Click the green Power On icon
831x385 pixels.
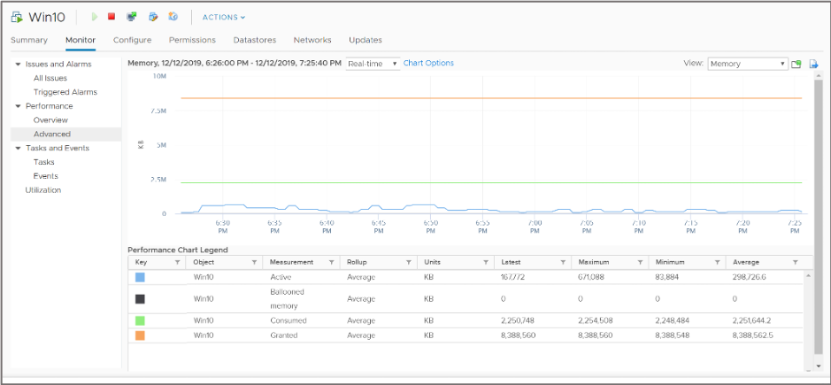[95, 17]
